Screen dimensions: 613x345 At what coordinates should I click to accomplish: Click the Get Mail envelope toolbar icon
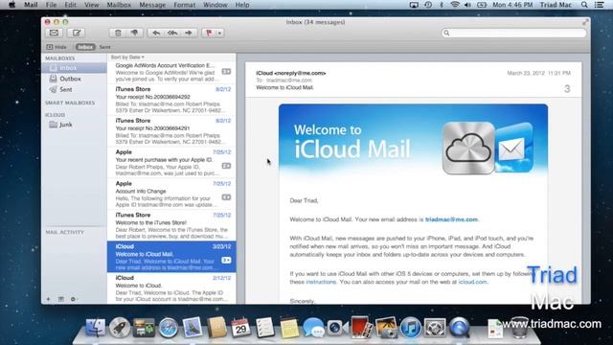pyautogui.click(x=54, y=33)
